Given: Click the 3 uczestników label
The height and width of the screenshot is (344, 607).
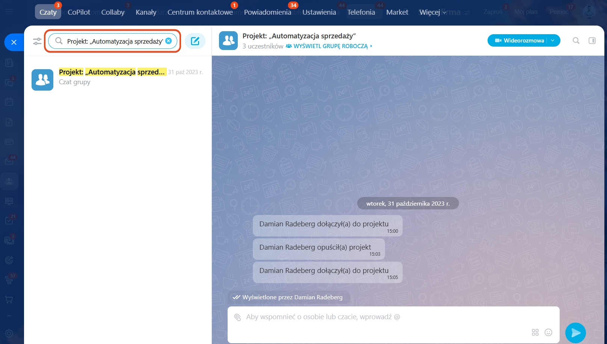Looking at the screenshot, I should 263,46.
